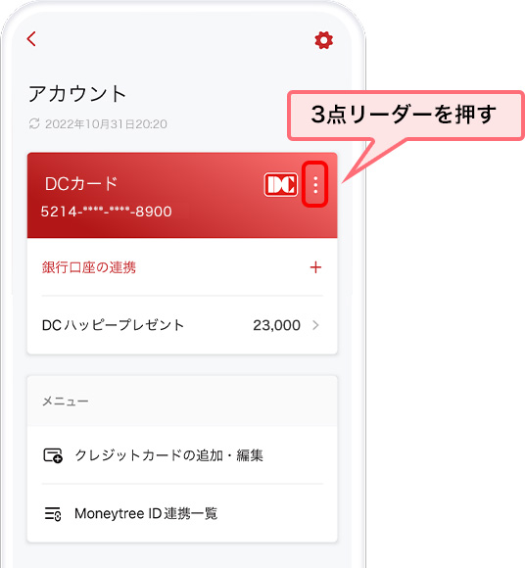Open クレジットカードの追加・編集 menu item
Screen dimensions: 525x568
click(x=182, y=455)
